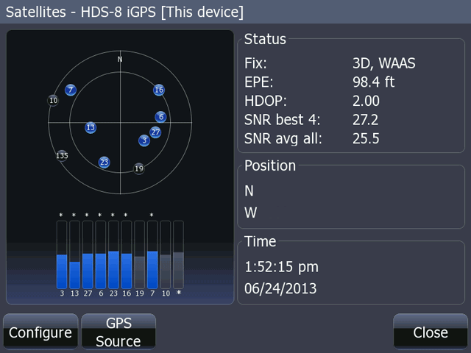471x353 pixels.
Task: Click signal bar for satellite 16
Action: (127, 255)
